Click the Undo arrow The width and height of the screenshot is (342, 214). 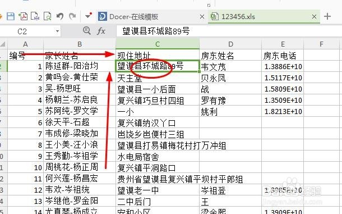coord(60,17)
